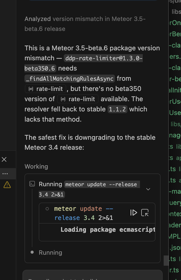Click the show-in-terminal cursor icon

(x=145, y=213)
